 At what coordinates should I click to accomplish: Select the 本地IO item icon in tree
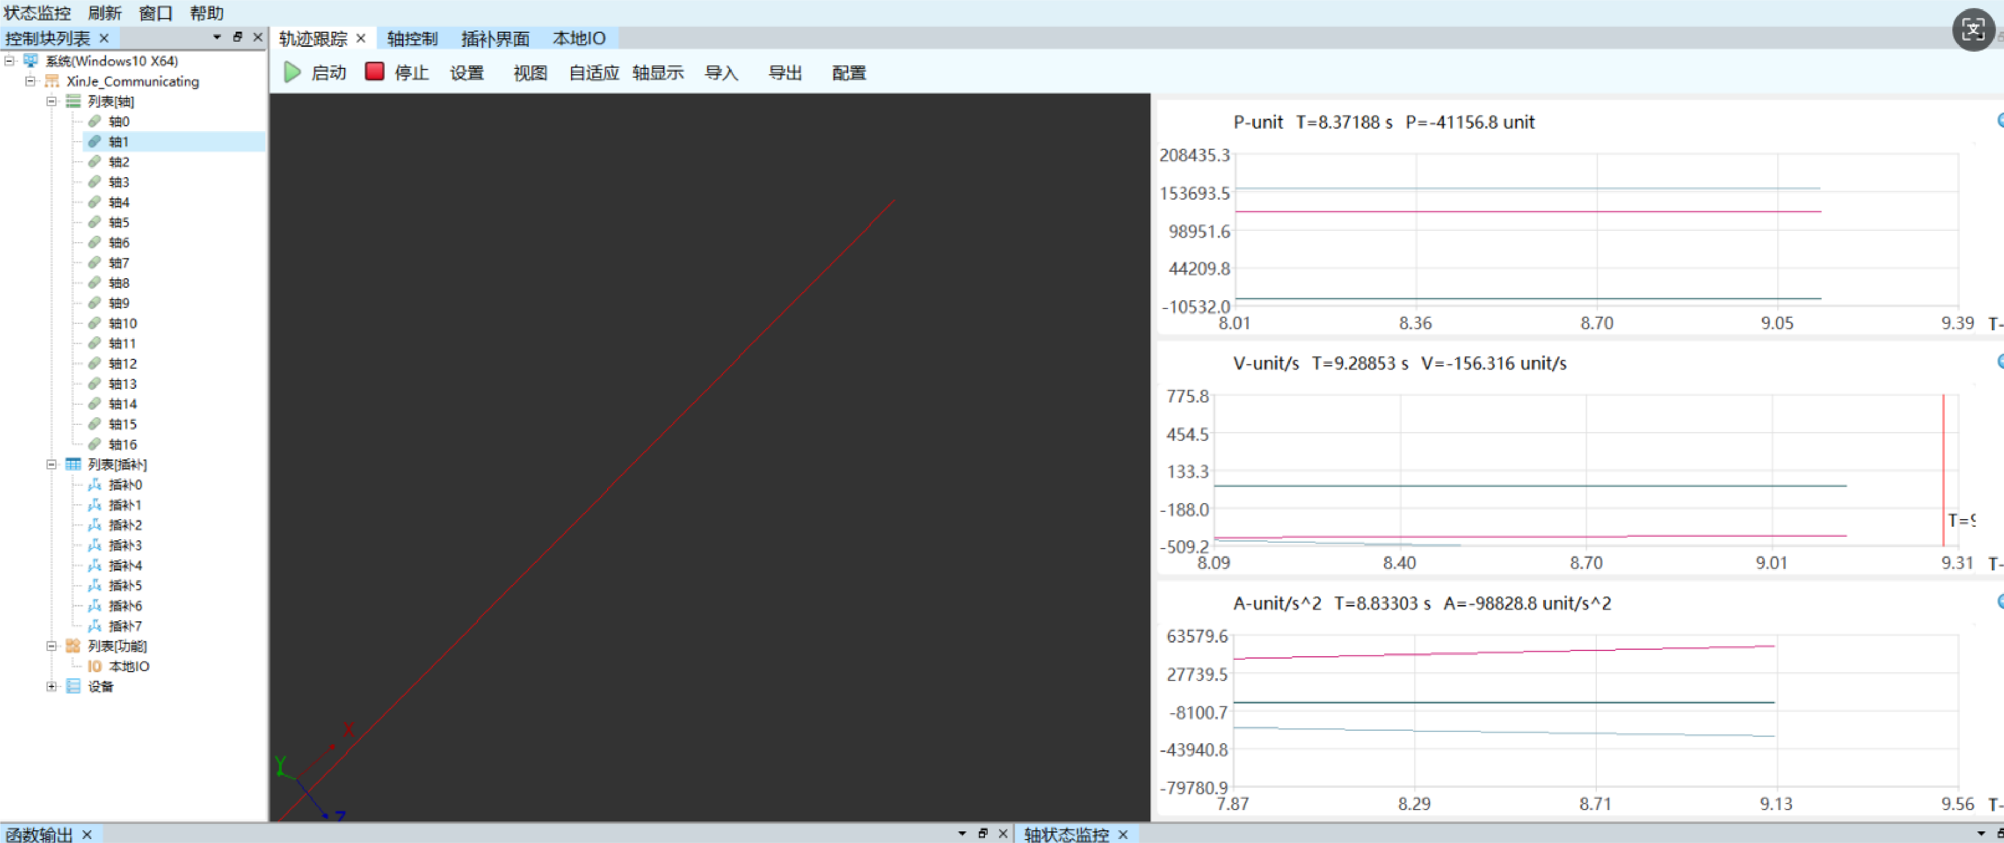click(x=94, y=666)
